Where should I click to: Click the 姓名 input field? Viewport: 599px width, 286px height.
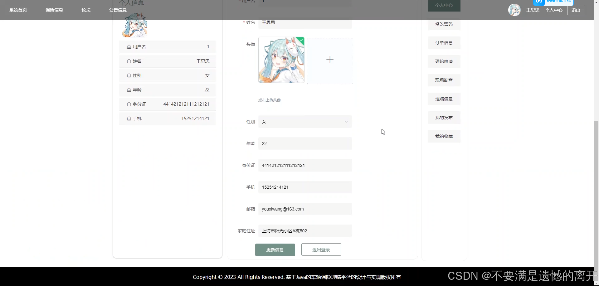click(x=305, y=22)
